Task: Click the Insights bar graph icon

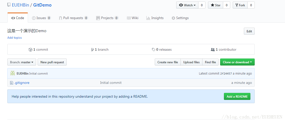Action: (148, 18)
